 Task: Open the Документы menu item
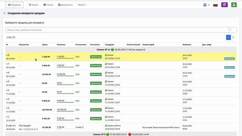tap(65, 5)
